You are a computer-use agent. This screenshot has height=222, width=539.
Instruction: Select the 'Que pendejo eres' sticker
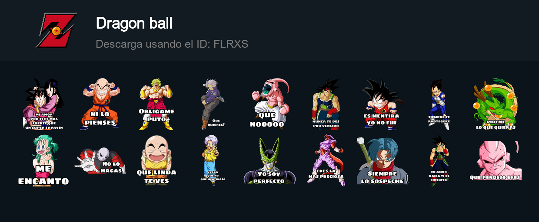tap(496, 160)
